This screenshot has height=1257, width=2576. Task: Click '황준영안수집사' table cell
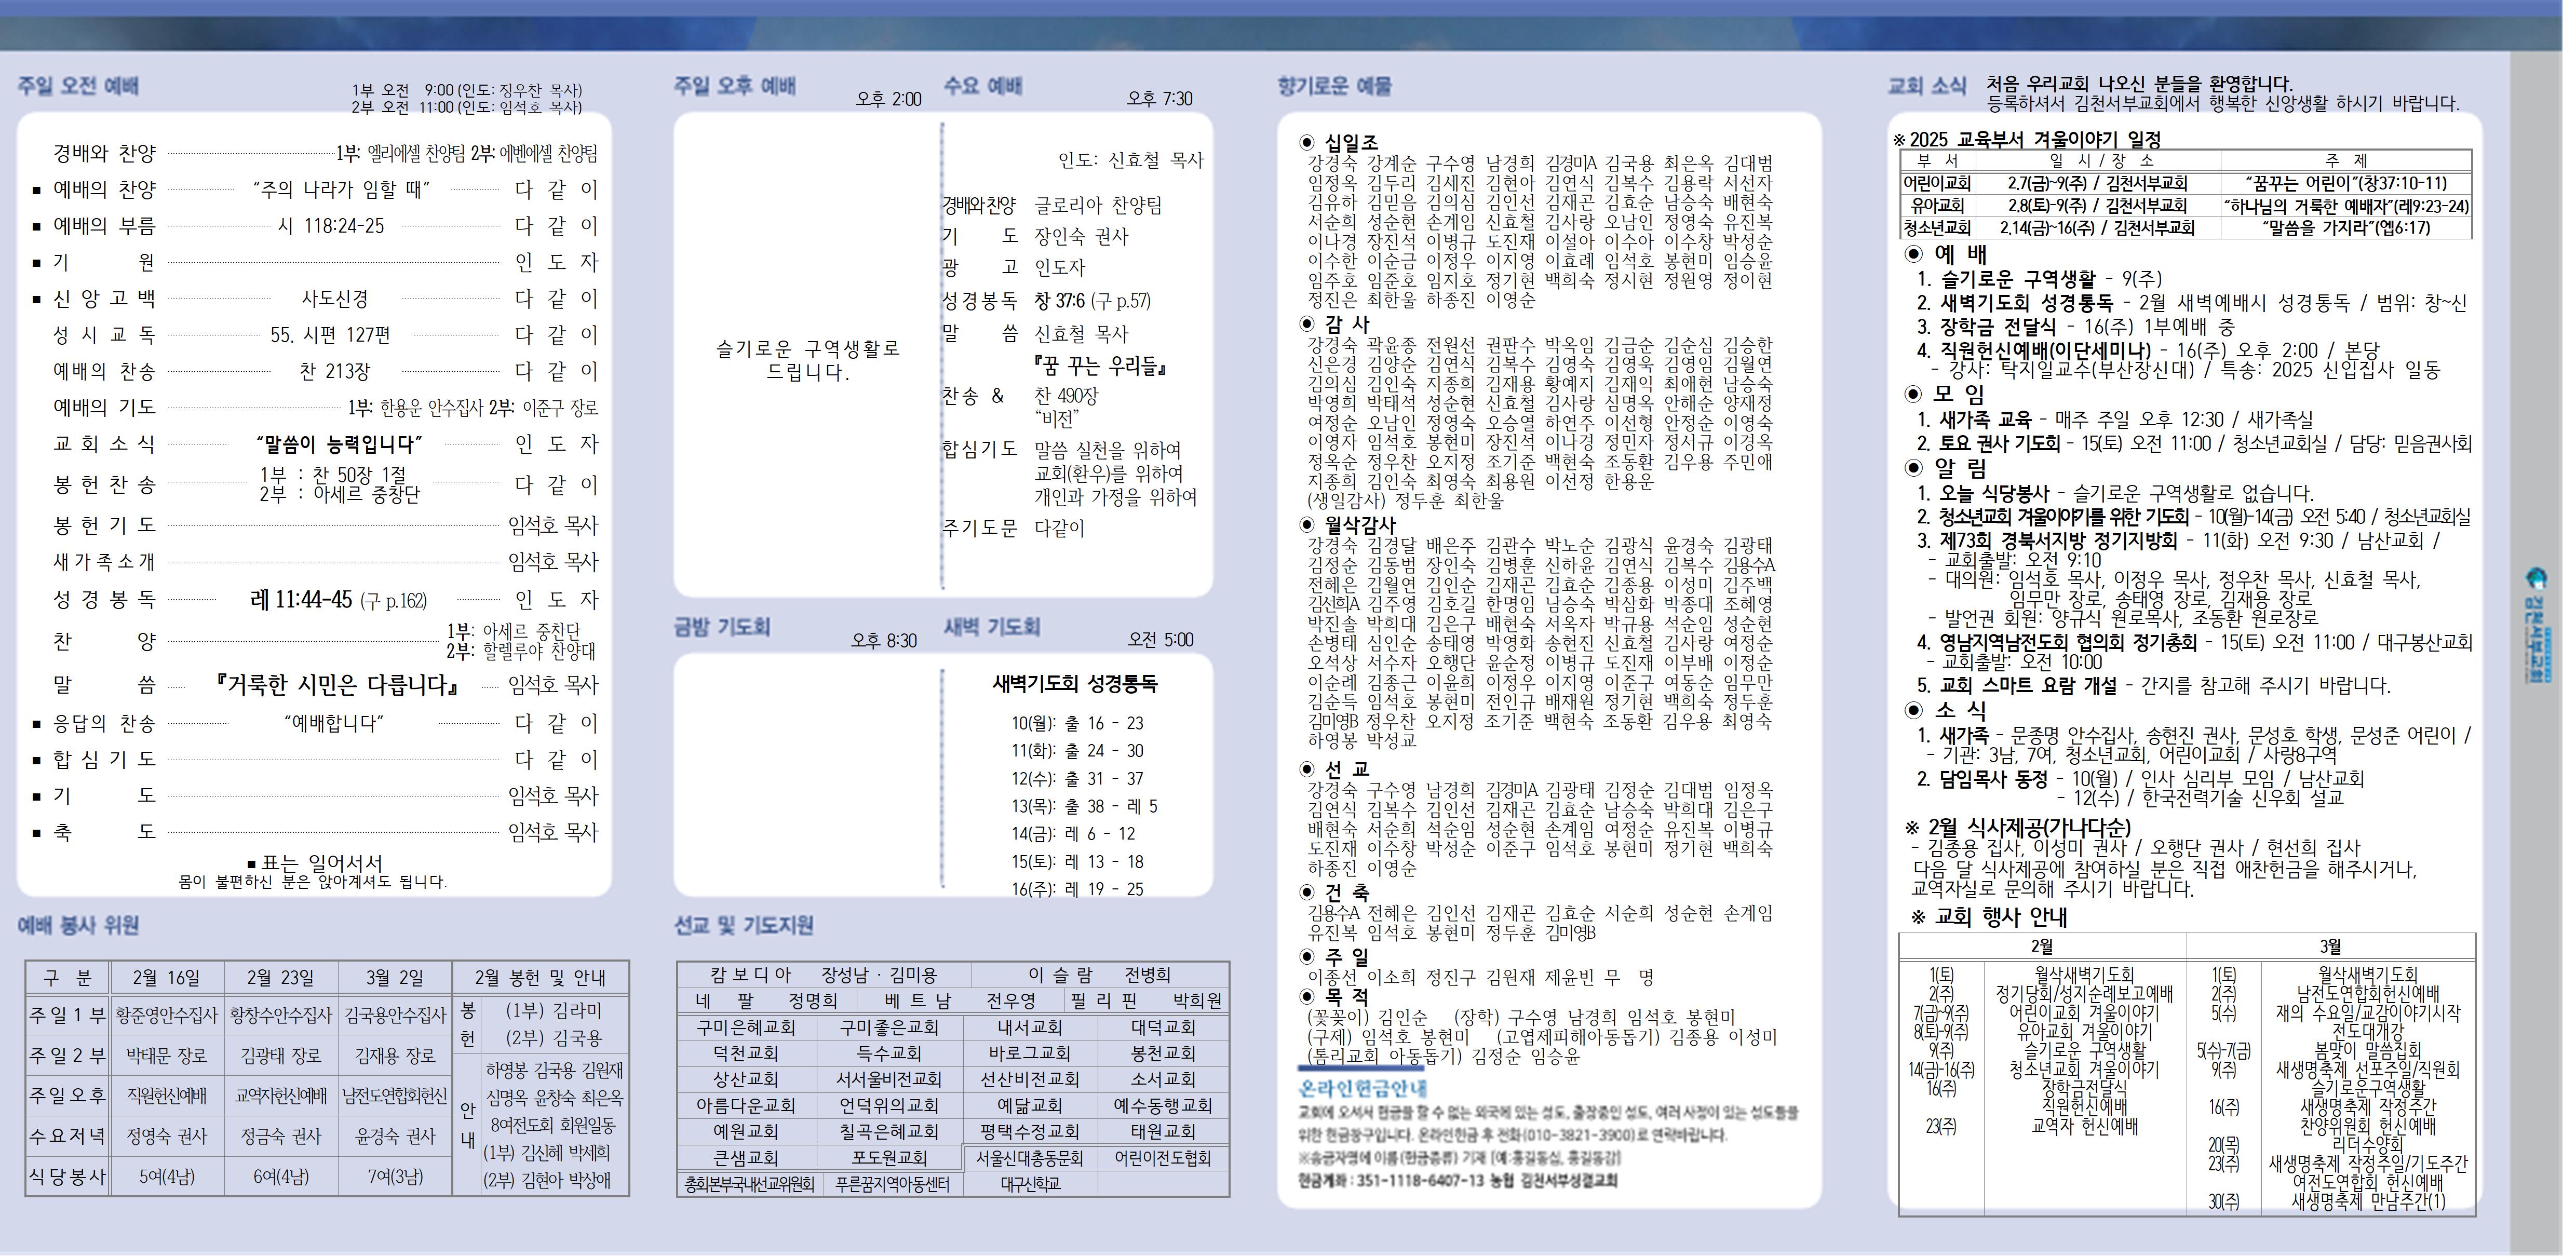point(166,1016)
